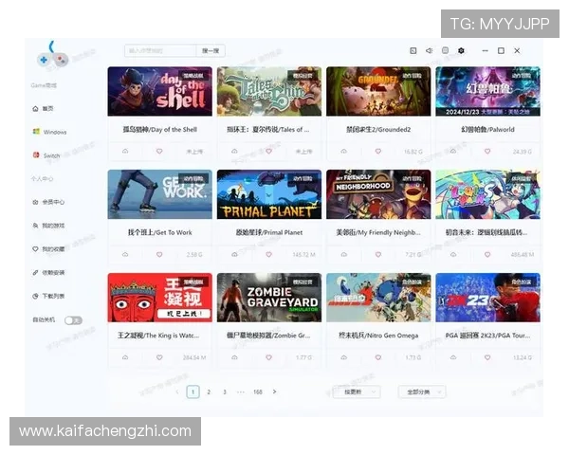Screen dimensions: 569x455
Task: Open the Primal Planet cover image
Action: pyautogui.click(x=269, y=194)
